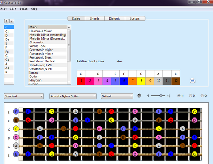Viewport: 213px width, 164px height.
Task: Click the open A string note marker
Action: click(16, 146)
